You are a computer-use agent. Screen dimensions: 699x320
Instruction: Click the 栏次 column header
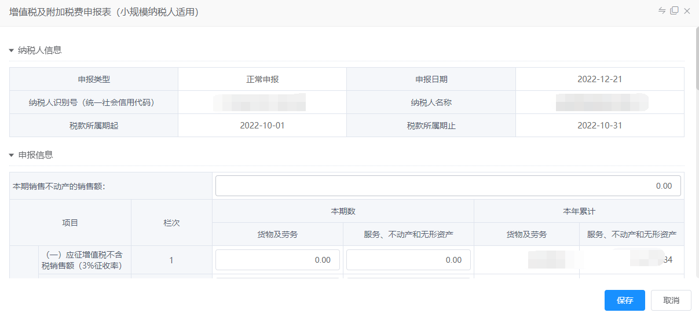point(171,223)
